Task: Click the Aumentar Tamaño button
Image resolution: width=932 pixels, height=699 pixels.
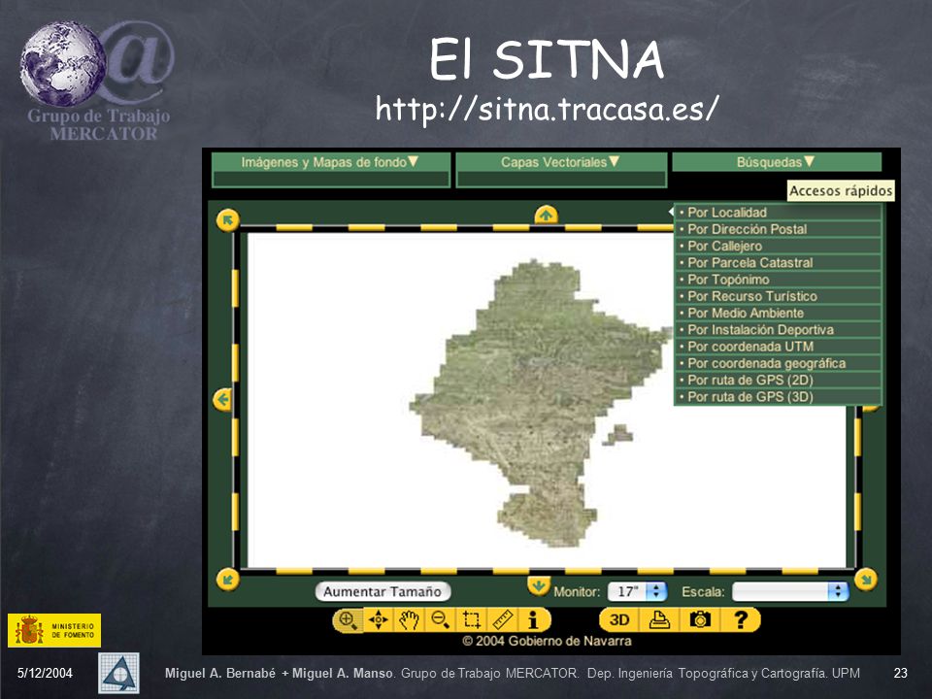Action: (383, 591)
